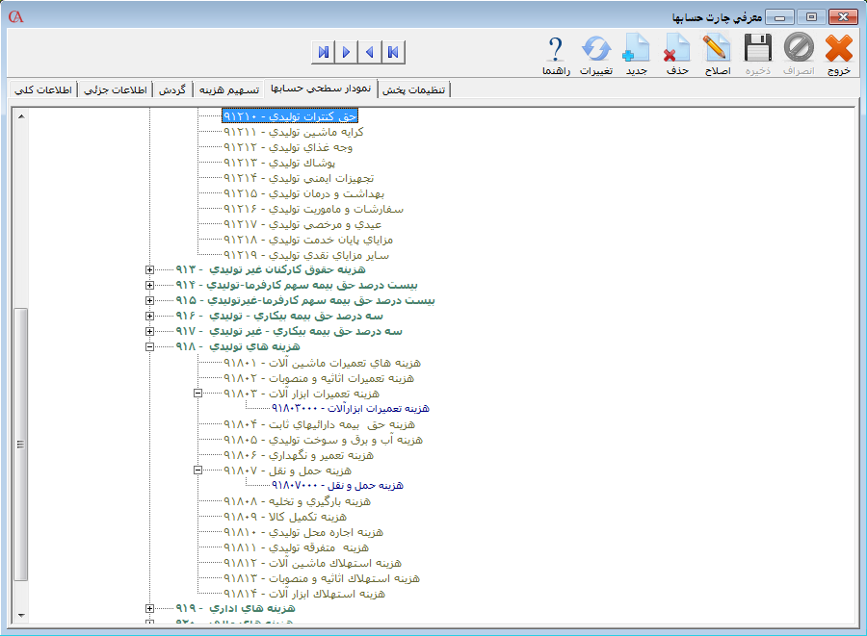Select tree item ۹۱۲۱۲ وجه غذای تولیدی

[288, 147]
